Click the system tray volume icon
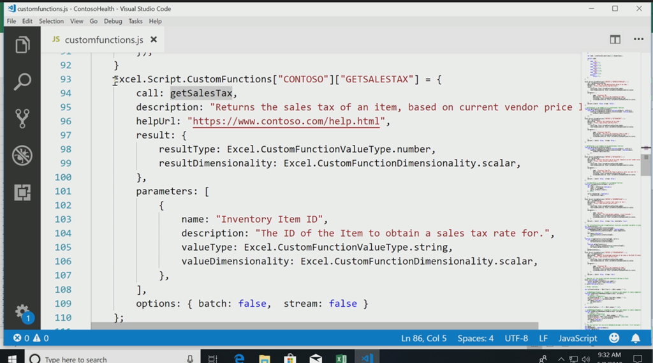Viewport: 653px width, 363px height. click(x=586, y=359)
